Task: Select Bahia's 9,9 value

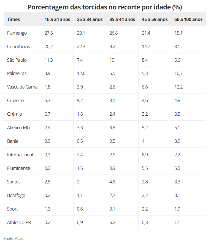Action: point(48,141)
